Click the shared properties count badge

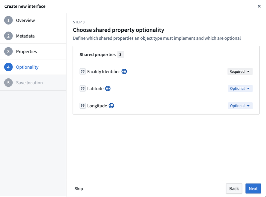tap(120, 54)
